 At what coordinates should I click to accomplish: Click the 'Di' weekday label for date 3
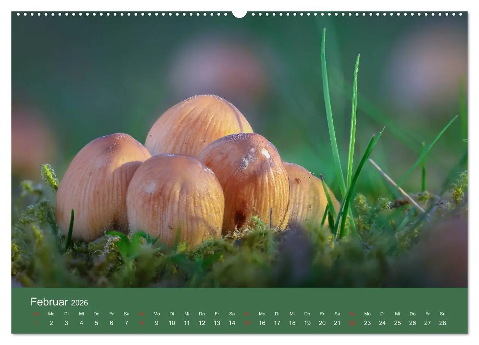[x=66, y=314]
